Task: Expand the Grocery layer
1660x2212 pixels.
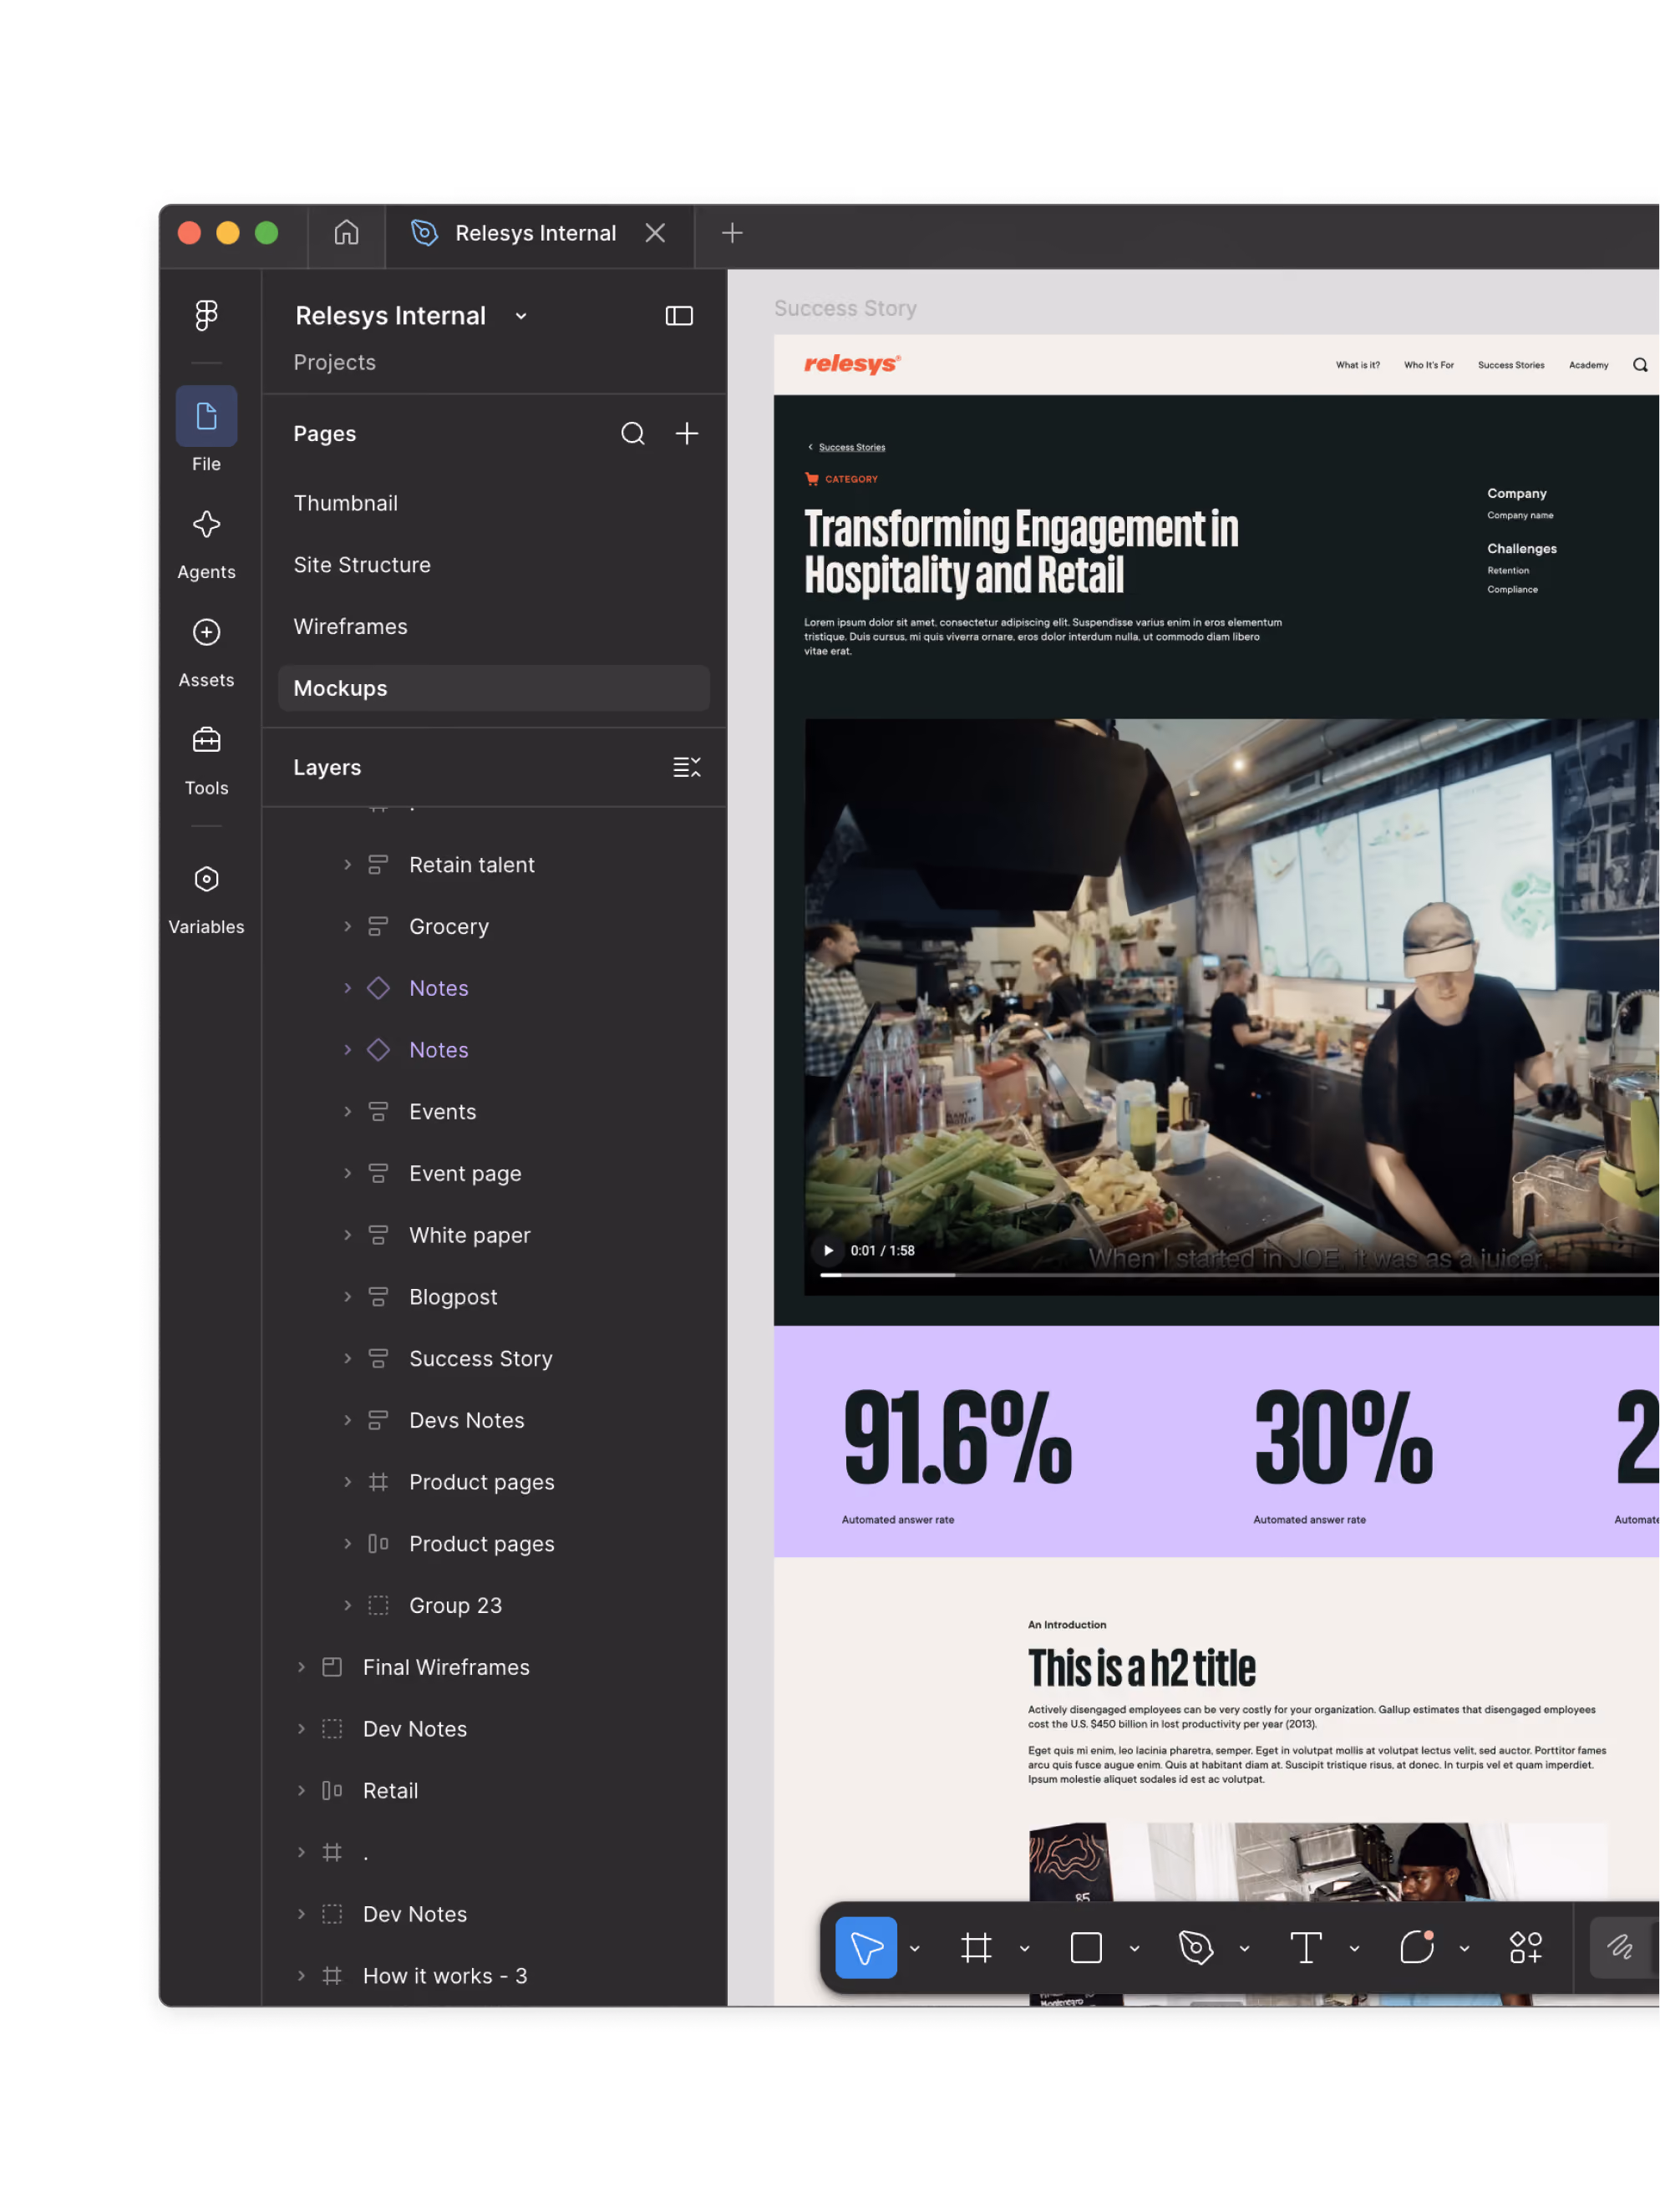Action: click(x=347, y=927)
